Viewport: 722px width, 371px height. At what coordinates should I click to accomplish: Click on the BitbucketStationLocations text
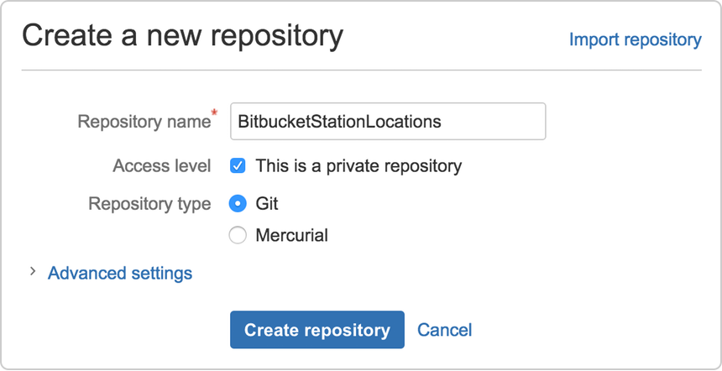tap(339, 122)
